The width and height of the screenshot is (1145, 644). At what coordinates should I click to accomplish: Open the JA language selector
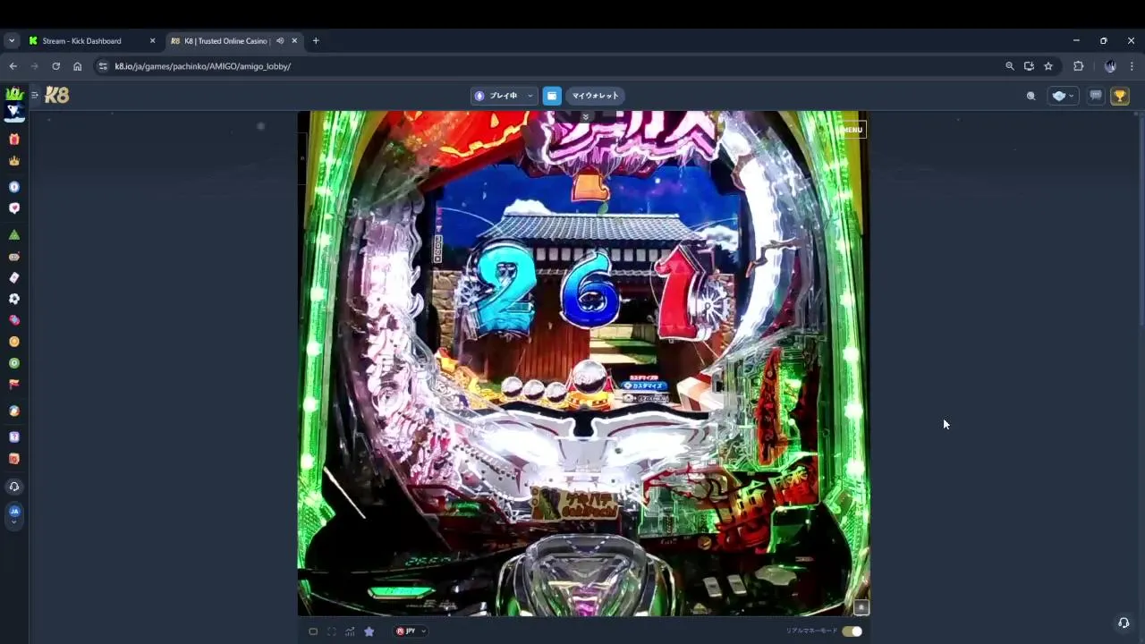tap(13, 515)
